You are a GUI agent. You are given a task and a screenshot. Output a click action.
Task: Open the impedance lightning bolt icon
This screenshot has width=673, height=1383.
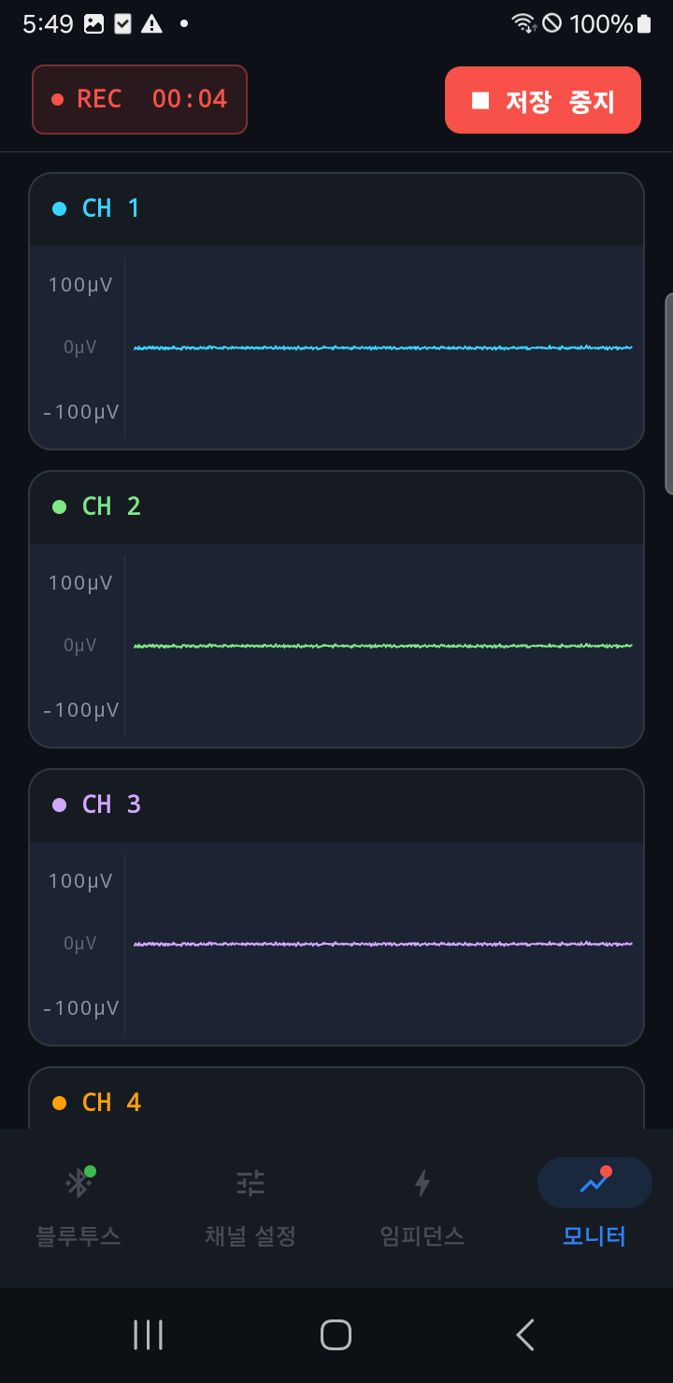[x=422, y=1183]
